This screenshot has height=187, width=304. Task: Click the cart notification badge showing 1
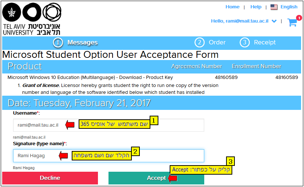(299, 18)
